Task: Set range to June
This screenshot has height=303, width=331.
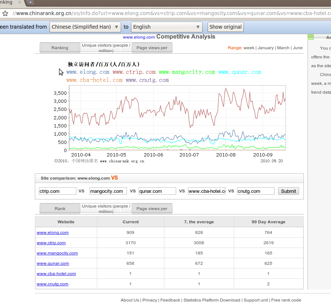Action: click(x=298, y=48)
